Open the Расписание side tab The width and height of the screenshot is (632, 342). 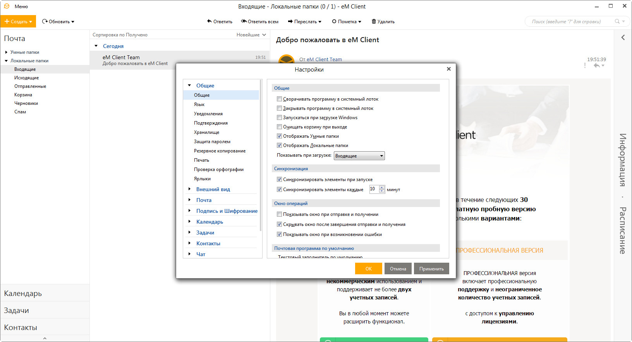622,231
